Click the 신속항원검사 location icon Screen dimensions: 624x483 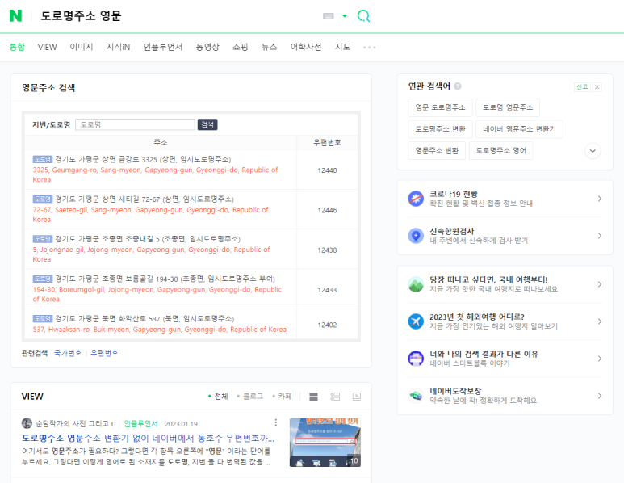tap(416, 236)
